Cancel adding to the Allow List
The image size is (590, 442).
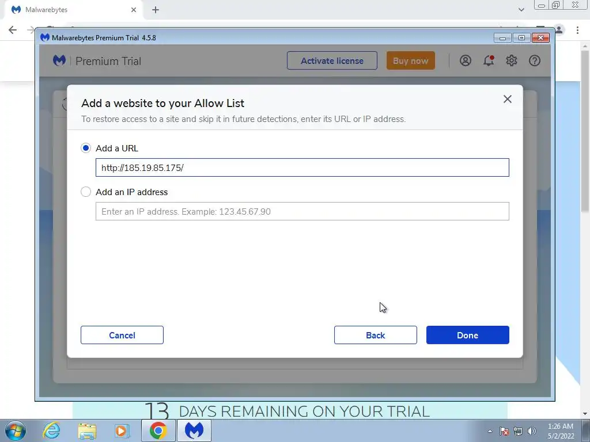pos(122,335)
